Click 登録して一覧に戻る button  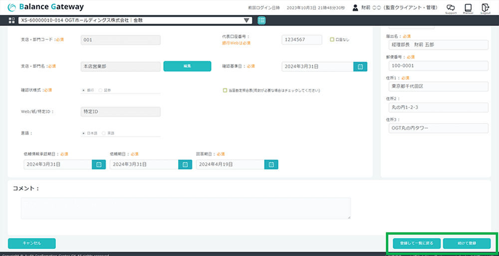[x=413, y=244]
